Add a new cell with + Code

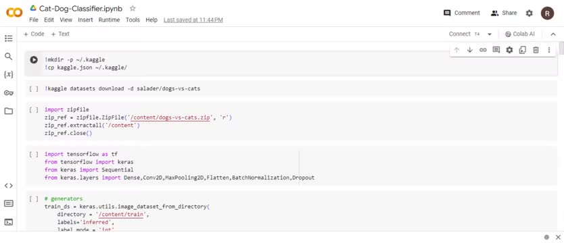click(x=34, y=34)
